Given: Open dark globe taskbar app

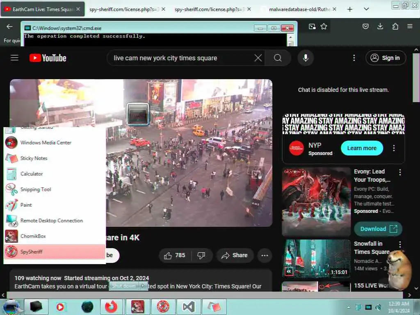Looking at the screenshot, I should click(87, 307).
